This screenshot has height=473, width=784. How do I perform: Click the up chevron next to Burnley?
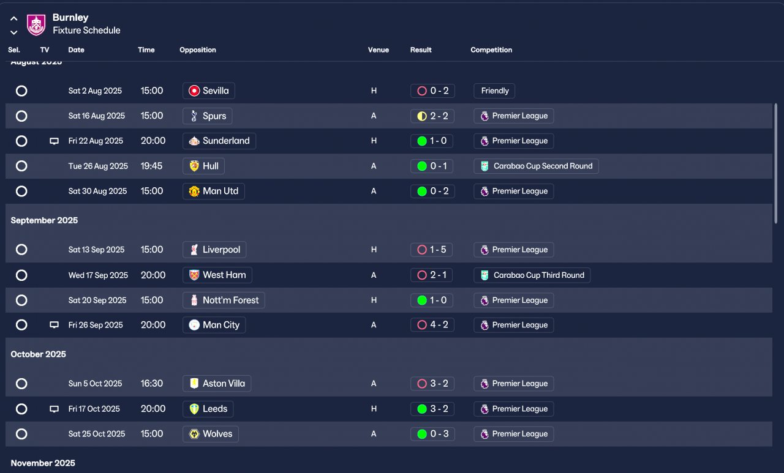(13, 19)
